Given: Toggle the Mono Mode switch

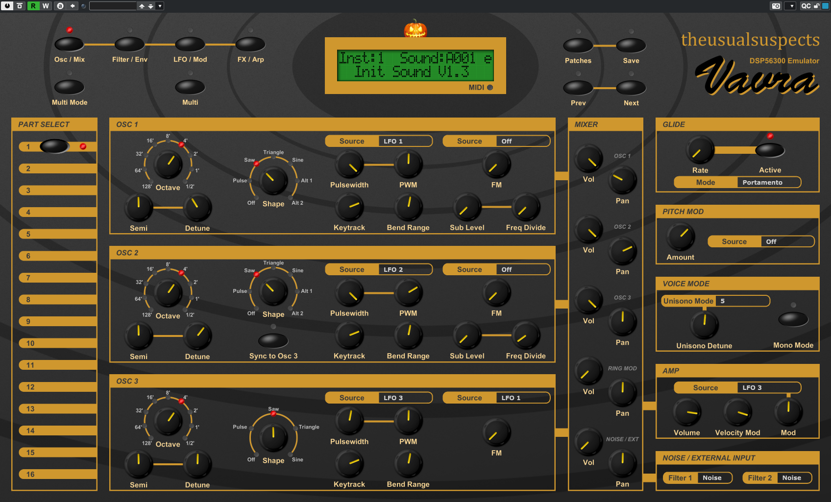Looking at the screenshot, I should (793, 319).
